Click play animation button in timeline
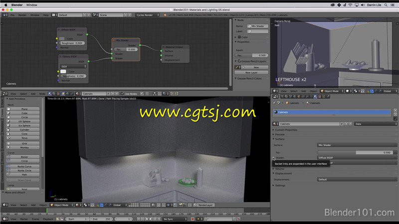399x224 pixels. click(x=151, y=219)
